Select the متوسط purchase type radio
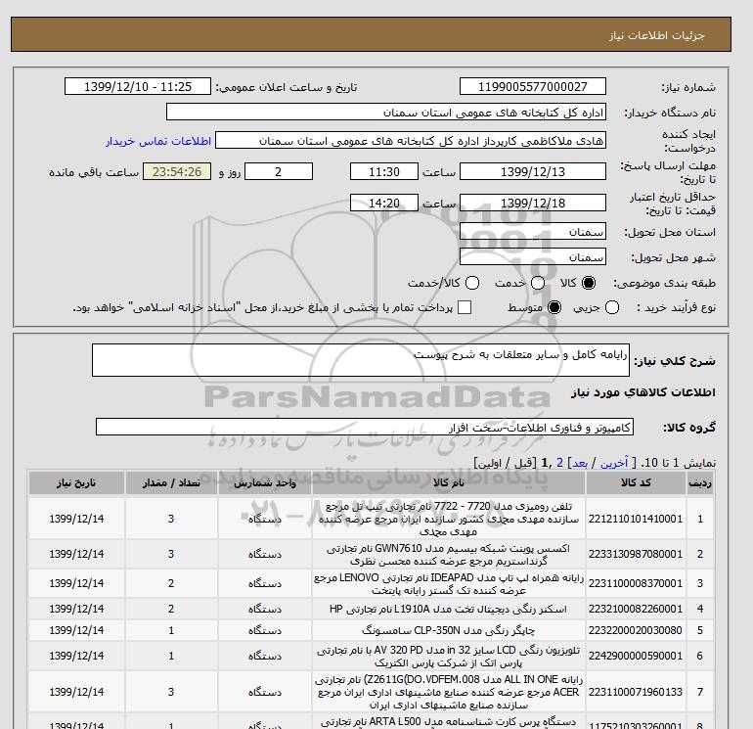Screen dimensions: 753x729 pos(554,307)
